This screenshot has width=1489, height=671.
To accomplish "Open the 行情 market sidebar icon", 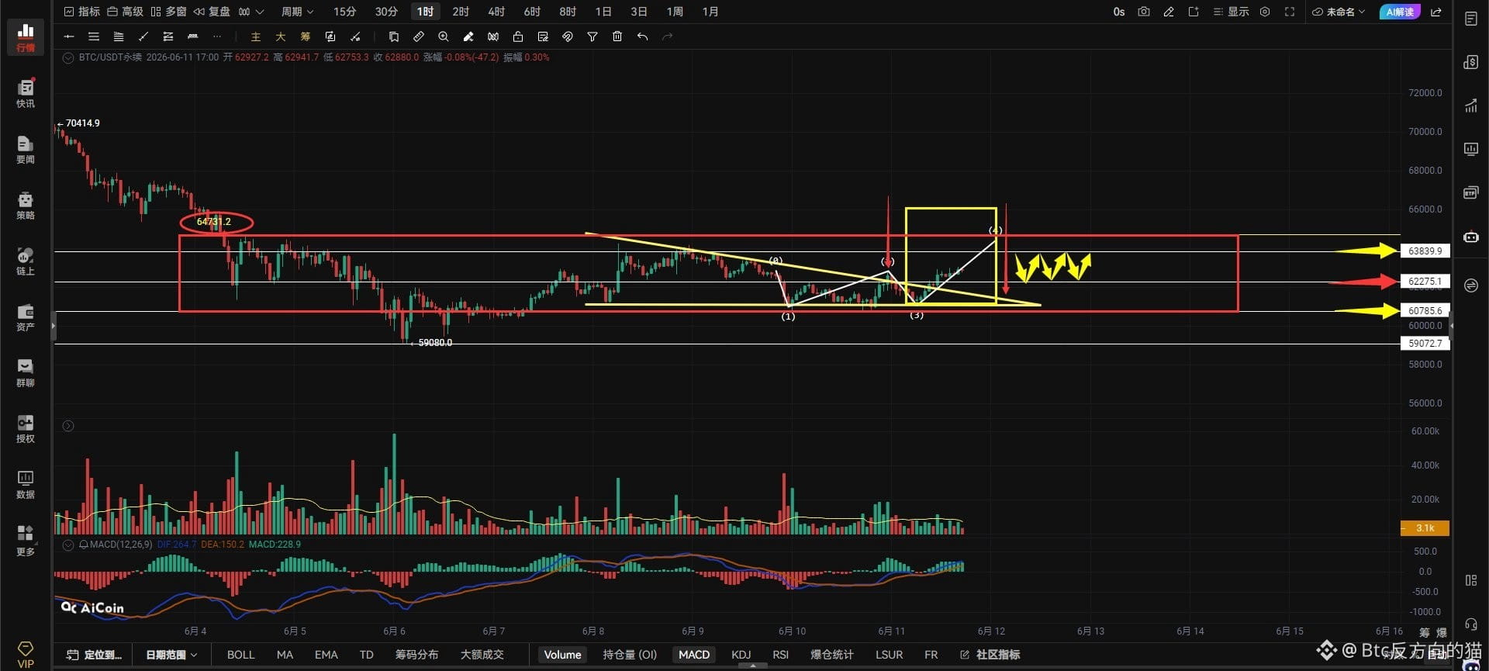I will pos(26,36).
